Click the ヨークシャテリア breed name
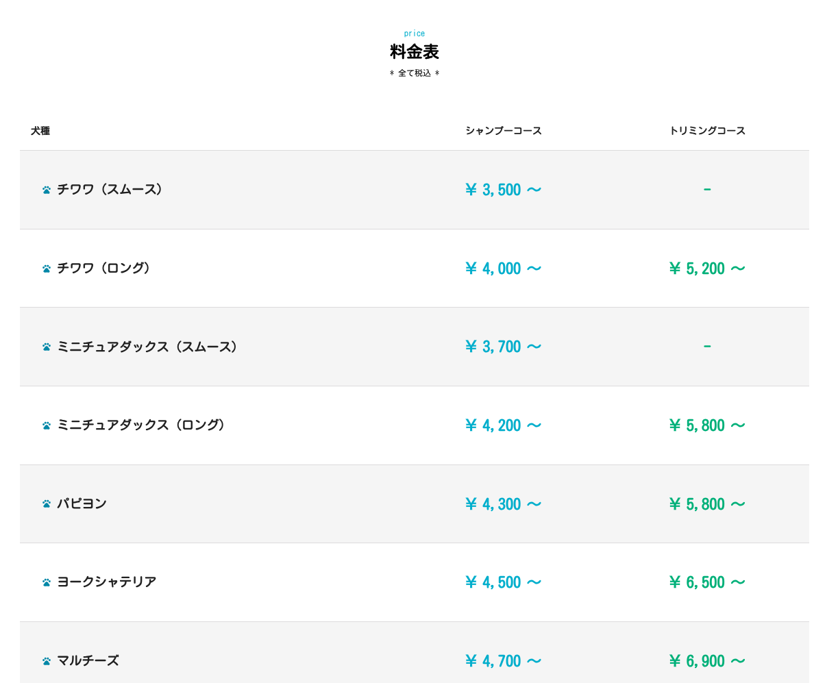The image size is (825, 683). coord(107,582)
